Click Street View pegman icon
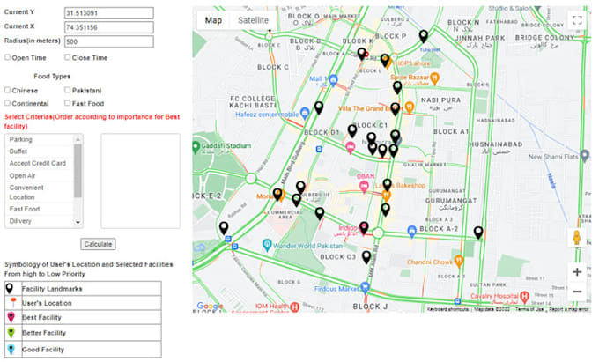 click(x=577, y=238)
